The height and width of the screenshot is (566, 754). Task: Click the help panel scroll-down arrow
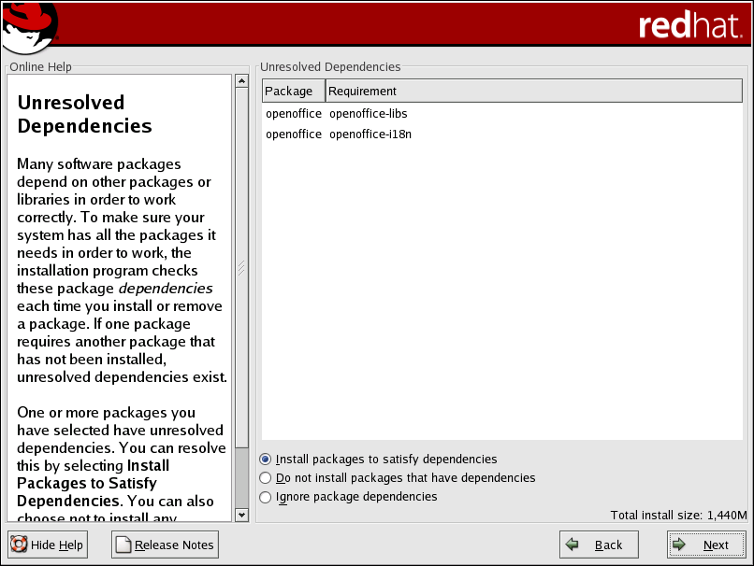[x=241, y=515]
